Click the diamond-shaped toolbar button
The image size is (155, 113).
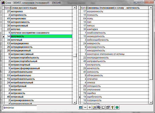click(90, 107)
